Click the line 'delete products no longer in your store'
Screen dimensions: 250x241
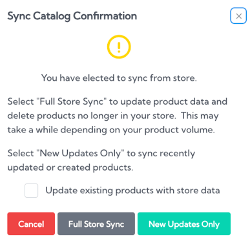click(92, 116)
